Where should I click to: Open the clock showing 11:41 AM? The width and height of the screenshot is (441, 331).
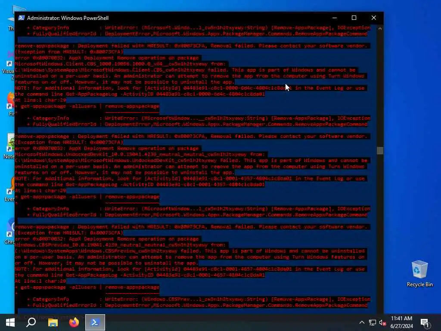point(401,322)
